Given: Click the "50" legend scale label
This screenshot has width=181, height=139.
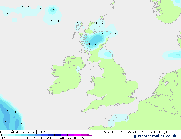Looking at the screenshot, I should point(88,138).
